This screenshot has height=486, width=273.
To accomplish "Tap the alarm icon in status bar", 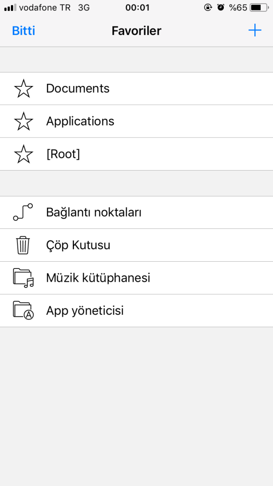I will point(221,7).
